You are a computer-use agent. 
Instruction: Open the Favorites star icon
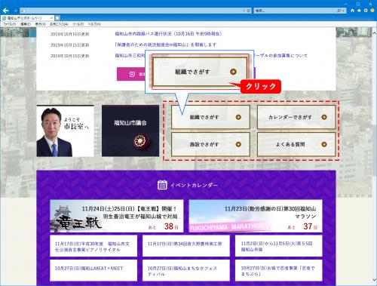pyautogui.click(x=359, y=11)
